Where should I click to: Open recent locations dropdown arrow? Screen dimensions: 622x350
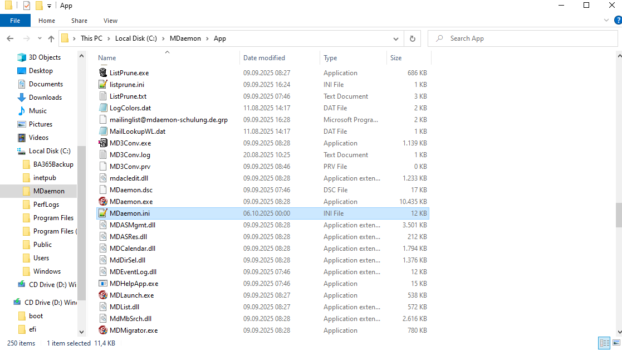click(39, 38)
